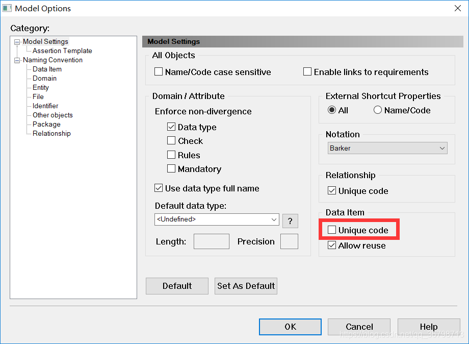Select Naming Convention category
The width and height of the screenshot is (469, 344).
[53, 60]
